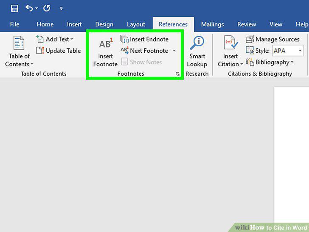The width and height of the screenshot is (309, 232).
Task: Click the Add Text icon
Action: 40,39
